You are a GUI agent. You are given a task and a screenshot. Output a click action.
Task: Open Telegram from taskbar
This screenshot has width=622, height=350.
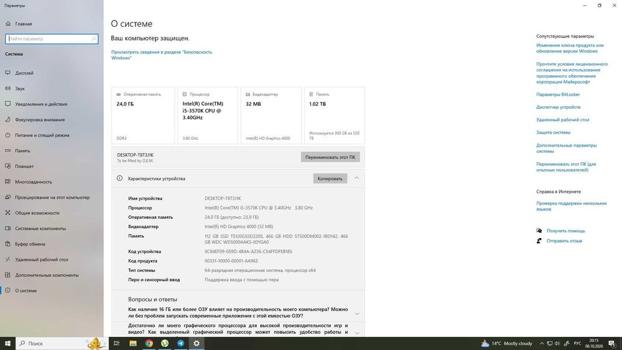tap(180, 343)
